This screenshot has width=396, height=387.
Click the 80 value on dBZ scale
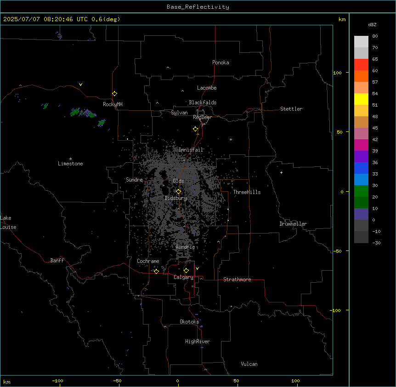click(x=375, y=36)
